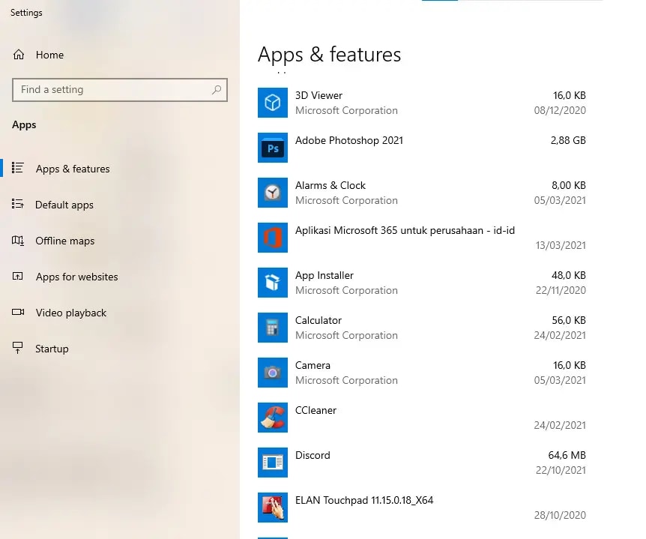The height and width of the screenshot is (539, 646).
Task: Select the Adobe Photoshop 2021 entry name
Action: [x=349, y=140]
